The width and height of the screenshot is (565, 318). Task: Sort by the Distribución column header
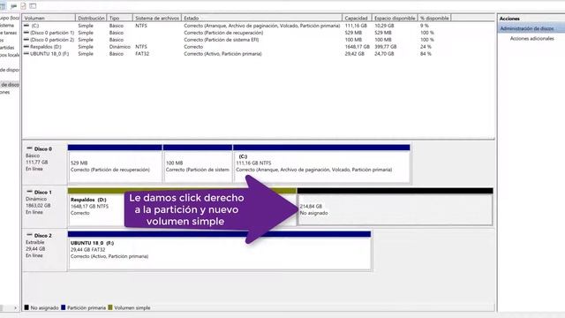point(91,18)
